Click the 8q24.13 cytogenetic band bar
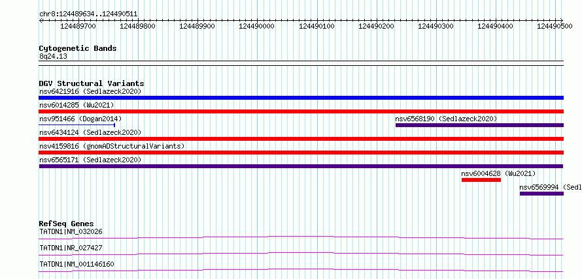 tap(301, 63)
